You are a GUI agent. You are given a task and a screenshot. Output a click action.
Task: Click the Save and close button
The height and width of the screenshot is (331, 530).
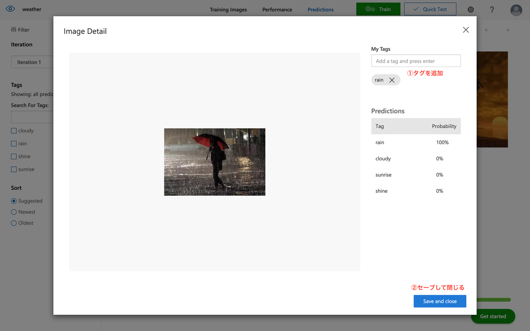tap(440, 301)
